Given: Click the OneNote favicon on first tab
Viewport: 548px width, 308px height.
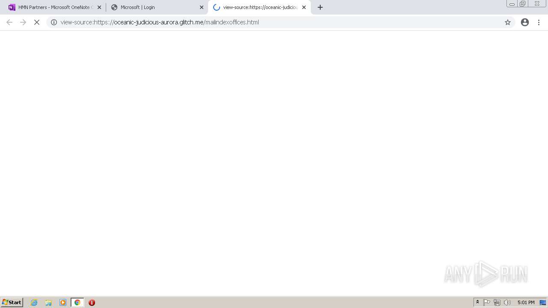Looking at the screenshot, I should point(12,7).
